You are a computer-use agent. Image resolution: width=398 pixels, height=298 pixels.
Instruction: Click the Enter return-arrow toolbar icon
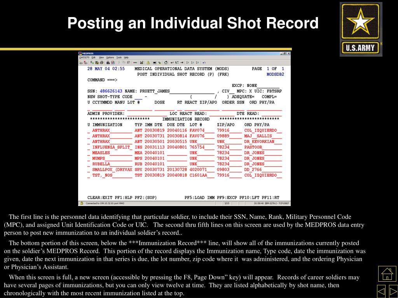pos(172,62)
